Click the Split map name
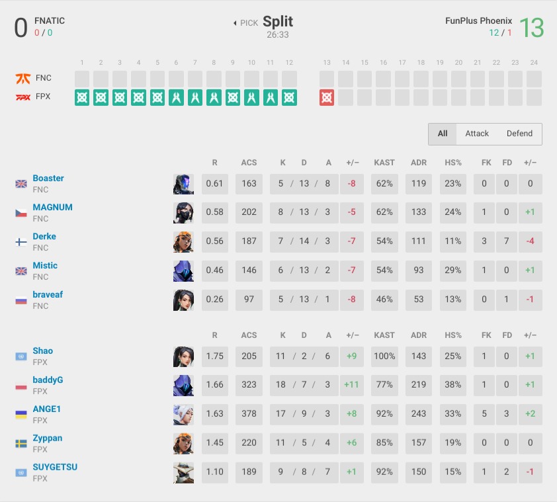 point(278,21)
